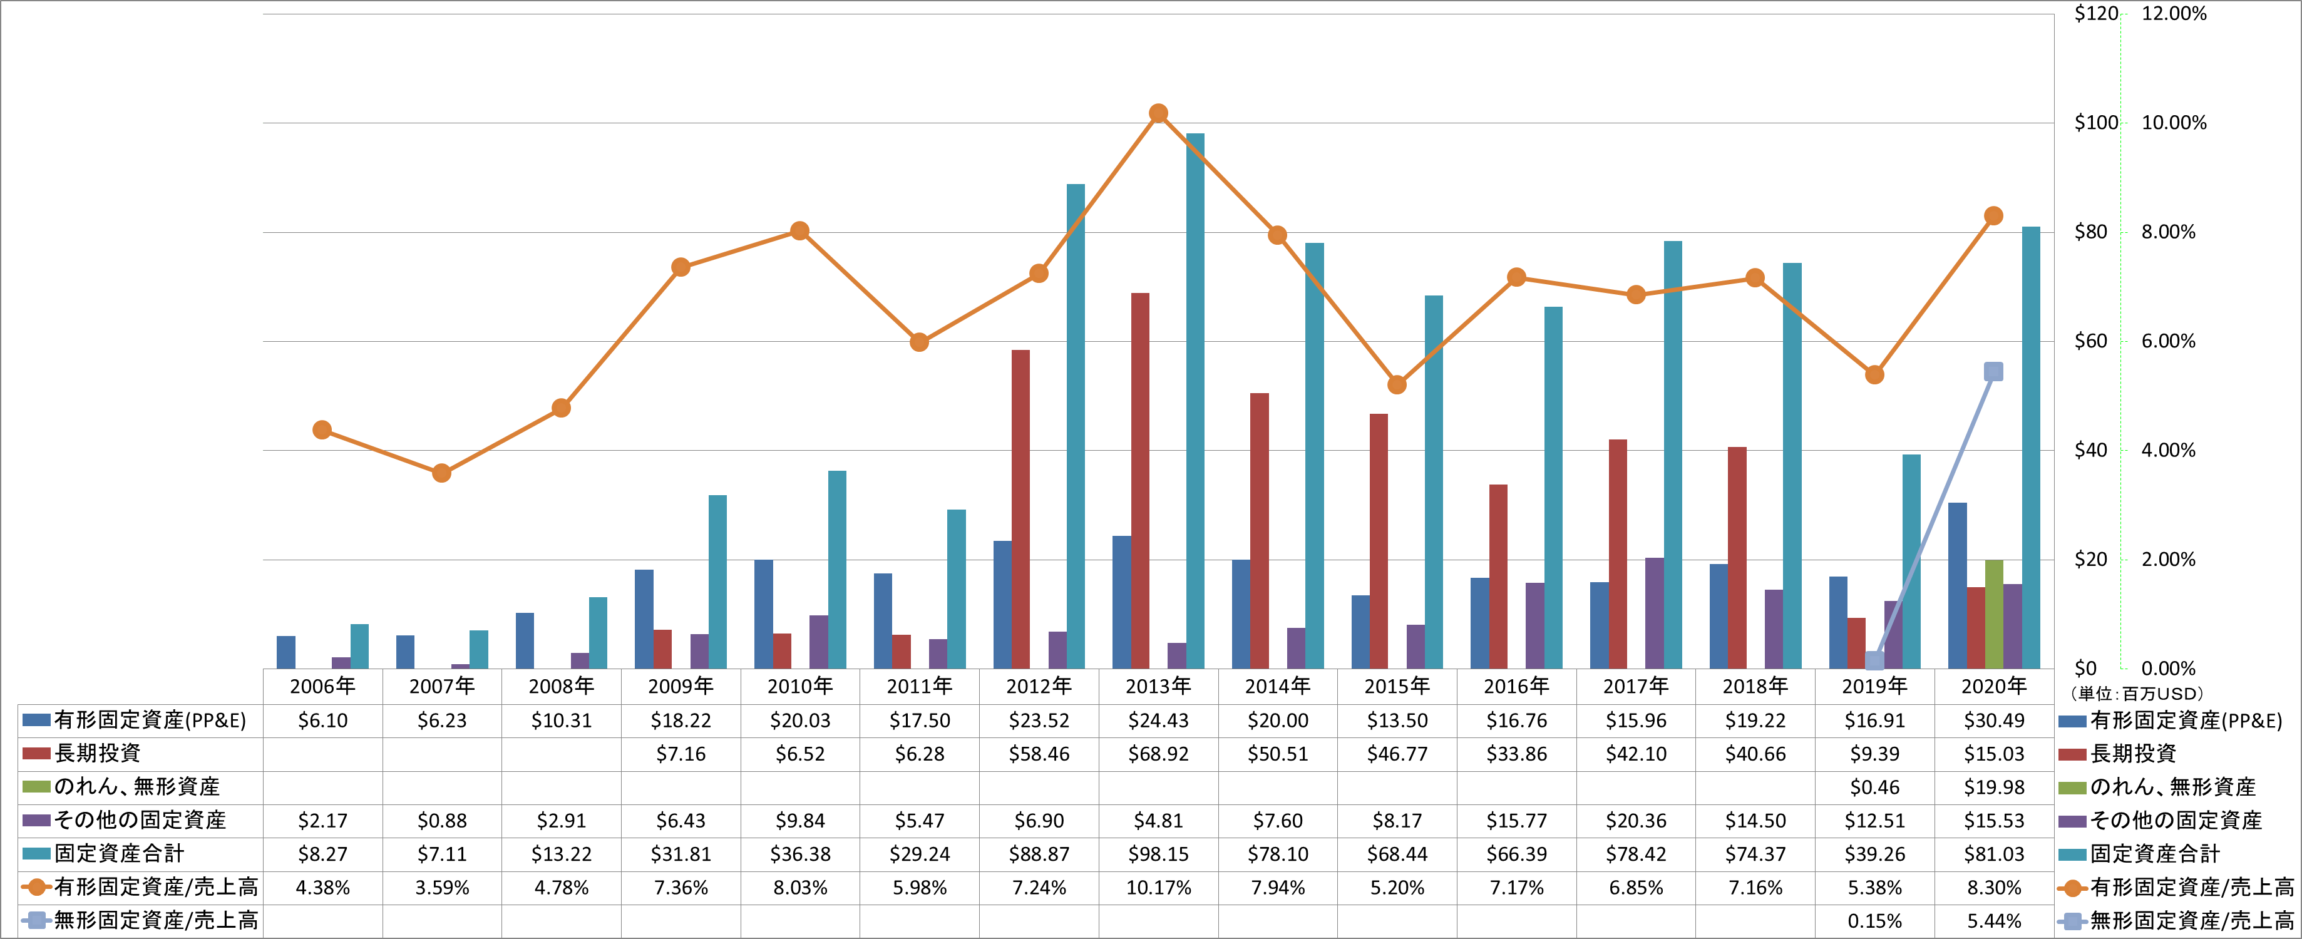Viewport: 2302px width, 939px height.
Task: Click the right legend 長期投資 entry
Action: [2118, 754]
